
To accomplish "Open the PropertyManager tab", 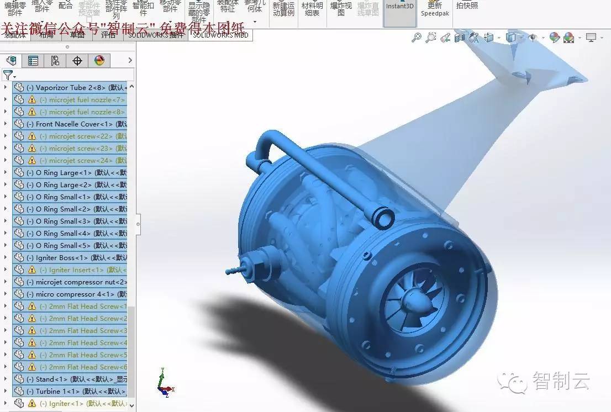I will pos(33,61).
